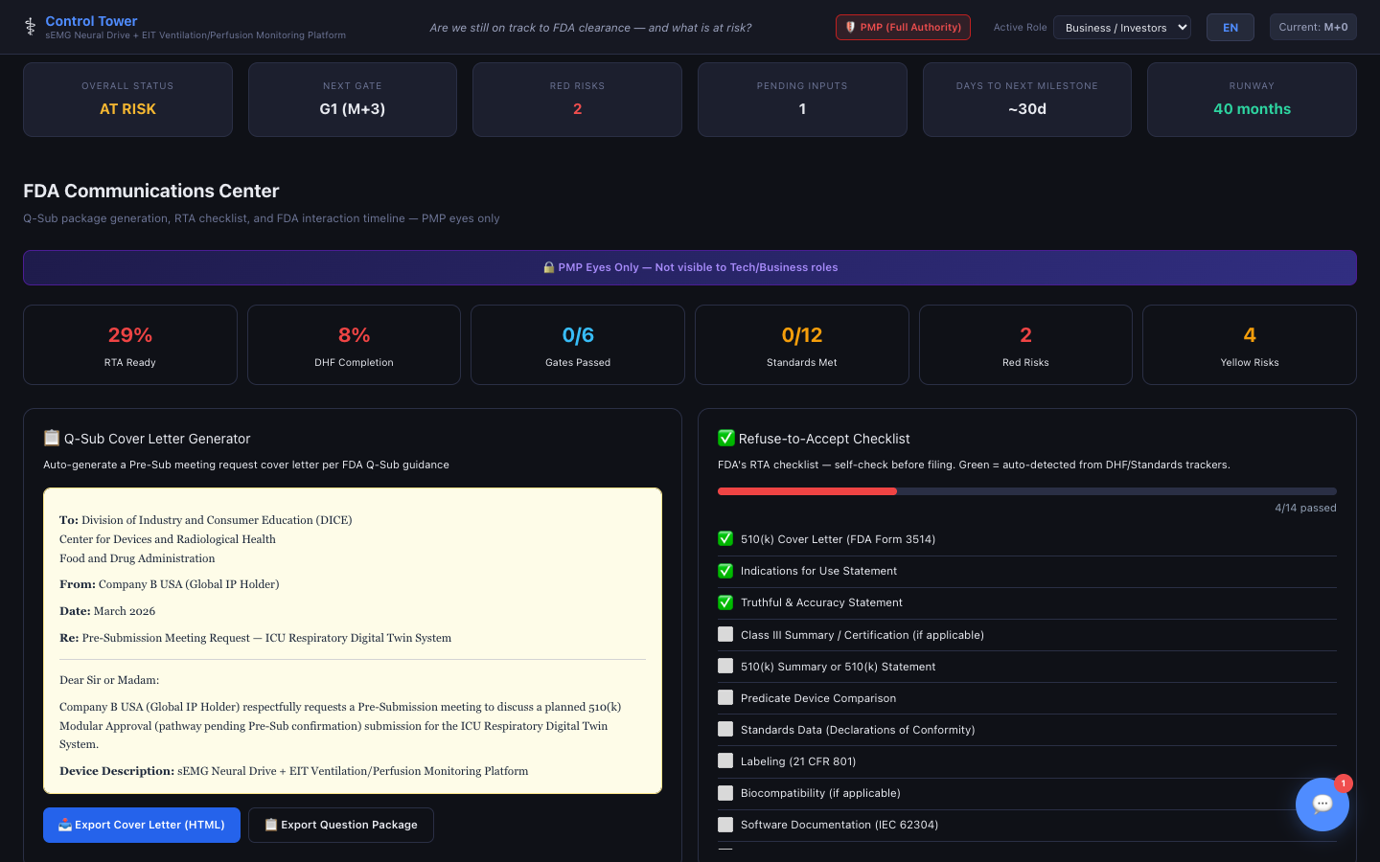1380x862 pixels.
Task: Click the red notification badge on chat button
Action: click(1344, 783)
